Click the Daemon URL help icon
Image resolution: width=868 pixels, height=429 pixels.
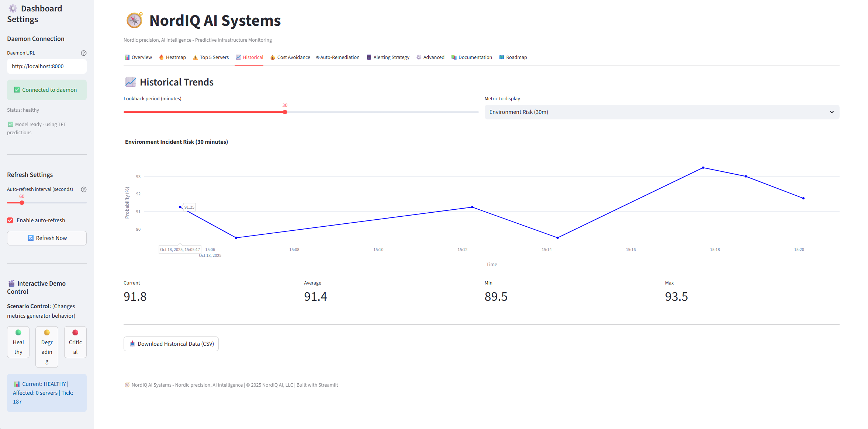(x=84, y=53)
